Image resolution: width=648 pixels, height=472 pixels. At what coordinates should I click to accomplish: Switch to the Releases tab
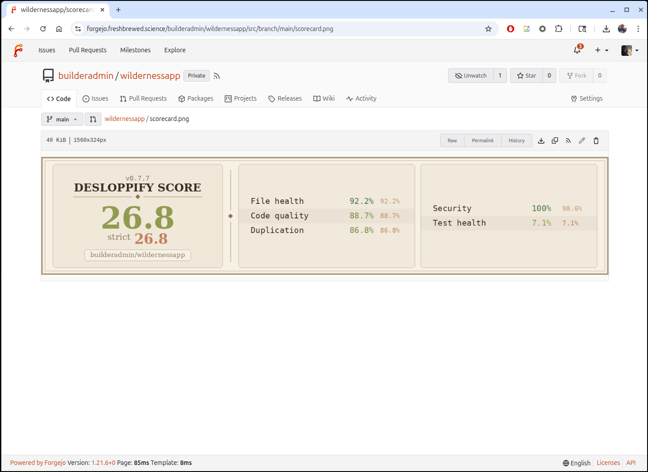(x=285, y=98)
